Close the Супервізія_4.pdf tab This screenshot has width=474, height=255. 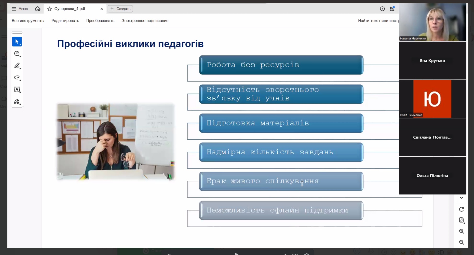tap(102, 9)
